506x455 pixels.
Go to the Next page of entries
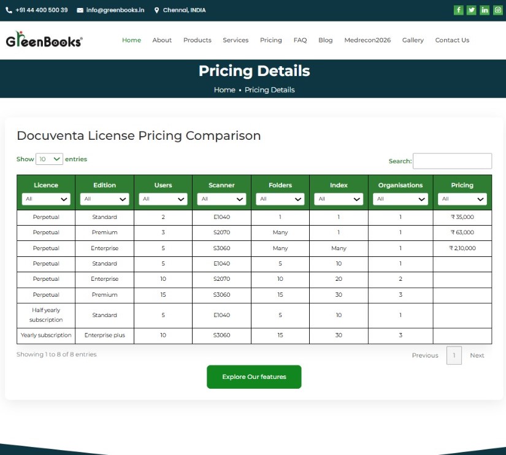tap(477, 356)
